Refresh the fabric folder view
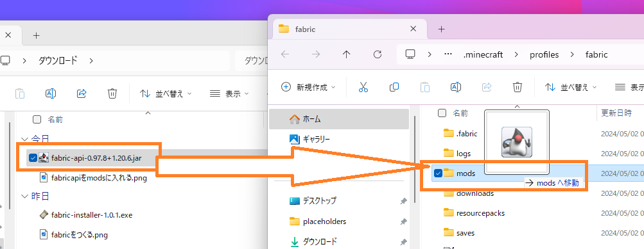 tap(378, 54)
